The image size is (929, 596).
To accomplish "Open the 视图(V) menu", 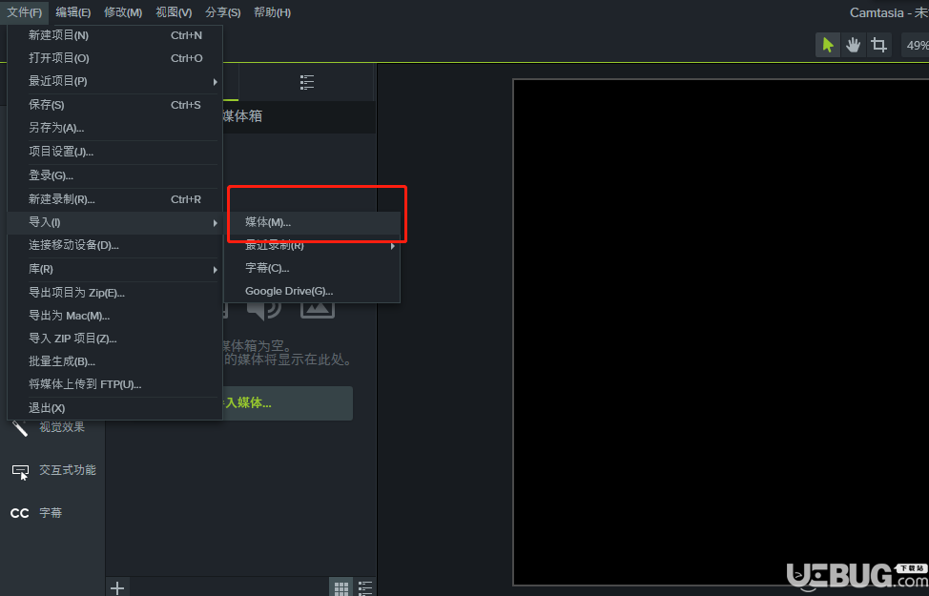I will (174, 12).
